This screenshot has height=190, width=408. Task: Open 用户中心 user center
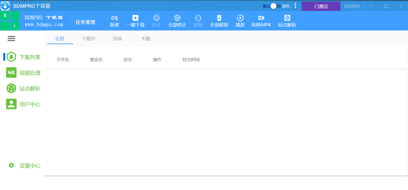[x=24, y=104]
